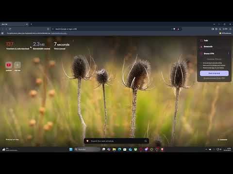233x174 pixels.
Task: Click the taskbar search box
Action: coord(87,149)
